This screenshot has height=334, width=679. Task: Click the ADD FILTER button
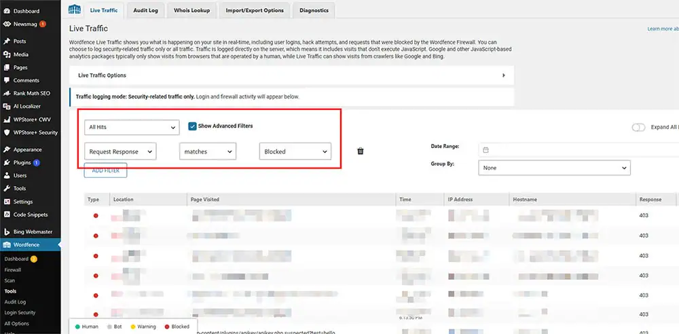pos(105,170)
